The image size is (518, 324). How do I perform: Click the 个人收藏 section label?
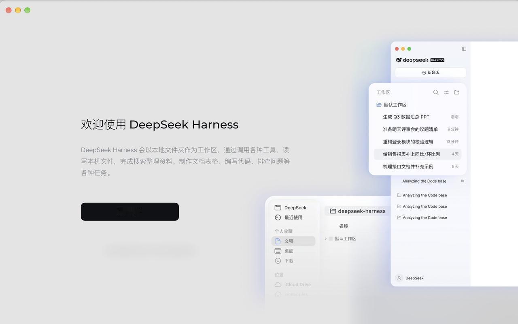284,231
